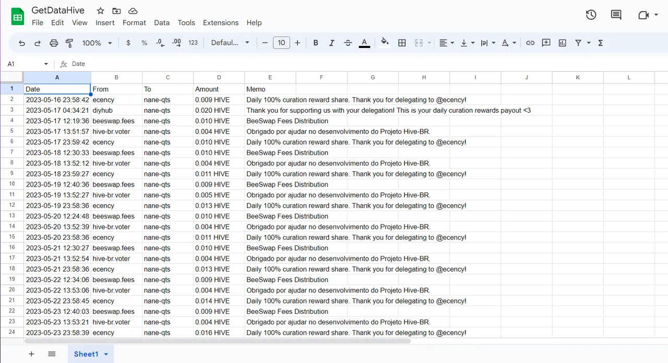
Task: Click the move to folder icon
Action: (x=116, y=10)
